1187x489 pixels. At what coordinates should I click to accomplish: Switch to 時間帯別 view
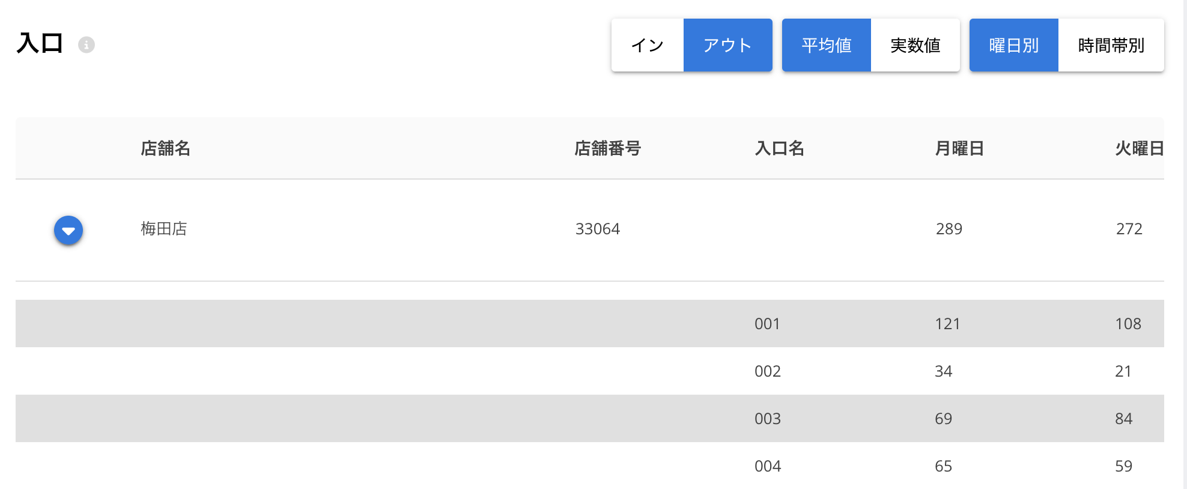click(x=1111, y=45)
